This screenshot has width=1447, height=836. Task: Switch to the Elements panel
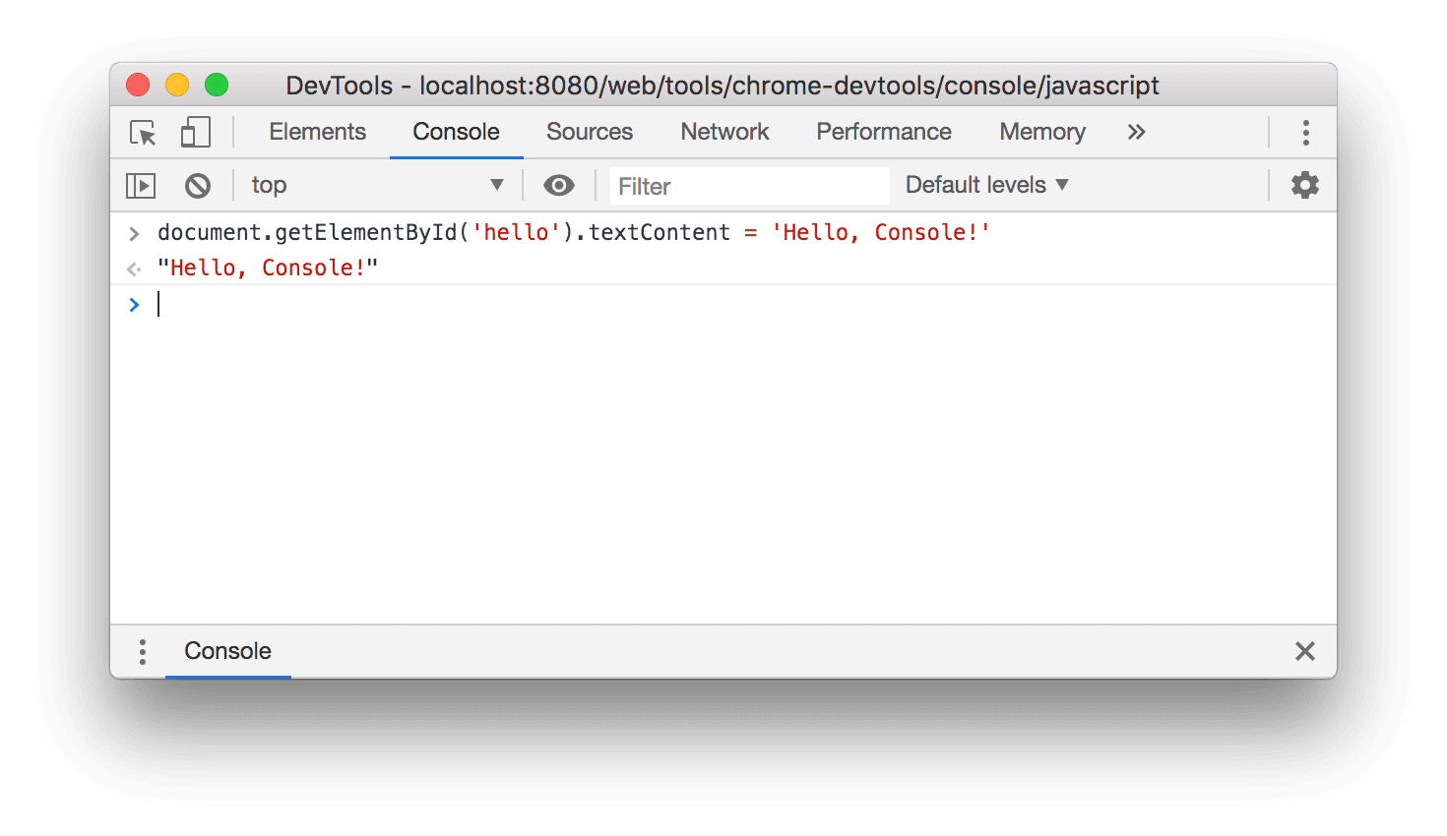[317, 132]
